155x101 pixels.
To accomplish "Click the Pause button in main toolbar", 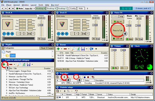I will click(6, 8).
